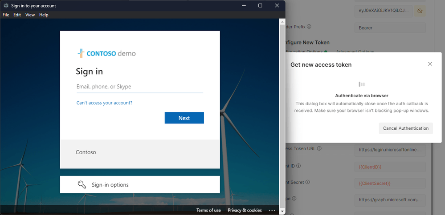Click the Client Secret info icon
445x215 pixels.
pyautogui.click(x=308, y=183)
